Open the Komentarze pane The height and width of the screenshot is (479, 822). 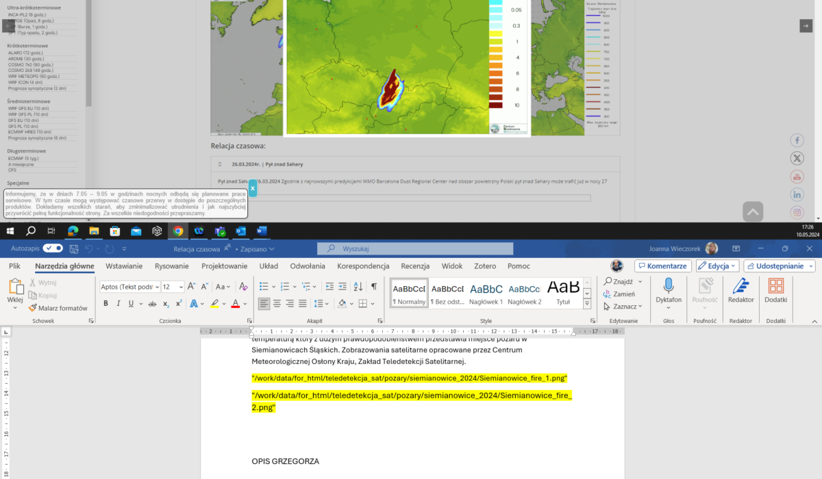point(662,266)
